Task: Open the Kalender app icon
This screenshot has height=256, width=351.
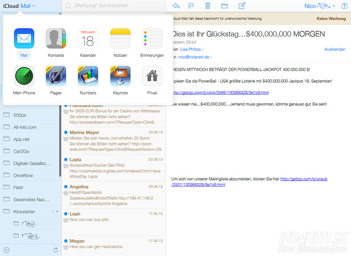Action: pyautogui.click(x=88, y=39)
